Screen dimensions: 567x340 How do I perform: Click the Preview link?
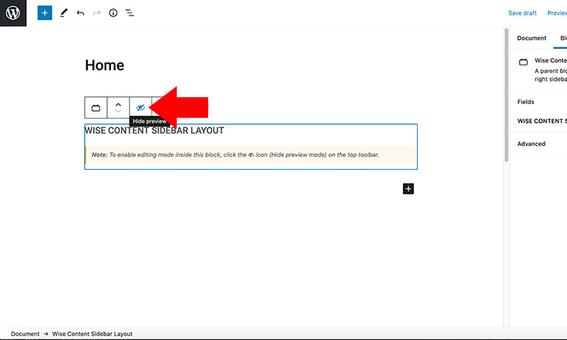click(557, 13)
